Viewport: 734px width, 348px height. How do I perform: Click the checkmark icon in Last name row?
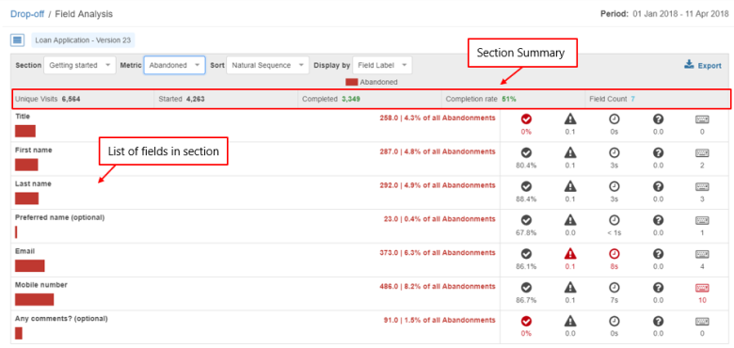click(x=526, y=186)
